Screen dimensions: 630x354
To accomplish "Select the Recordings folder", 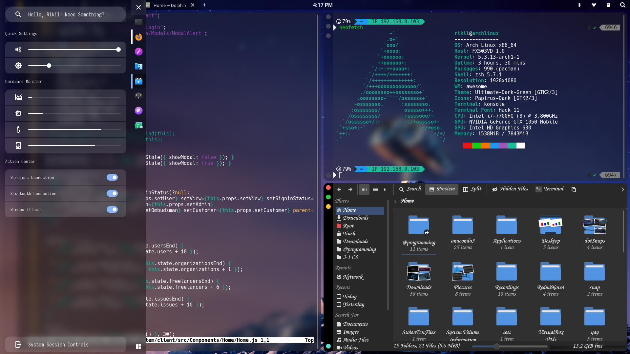I will click(x=507, y=279).
